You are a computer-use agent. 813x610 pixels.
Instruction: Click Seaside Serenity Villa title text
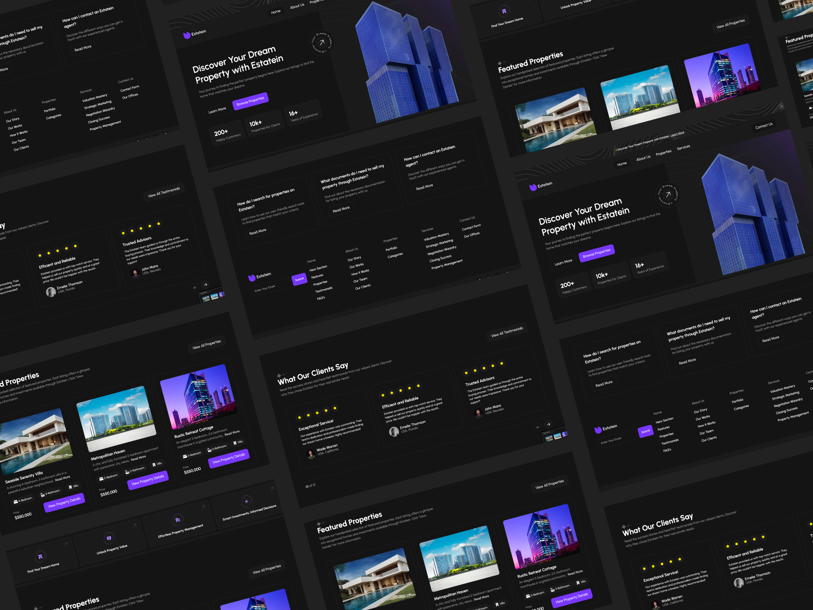coord(24,477)
